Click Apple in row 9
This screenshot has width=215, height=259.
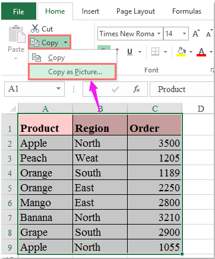46,247
